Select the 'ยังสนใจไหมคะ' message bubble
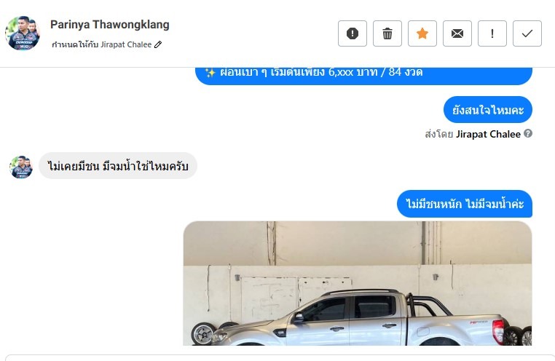Viewport: 555px width, 361px height. (488, 110)
